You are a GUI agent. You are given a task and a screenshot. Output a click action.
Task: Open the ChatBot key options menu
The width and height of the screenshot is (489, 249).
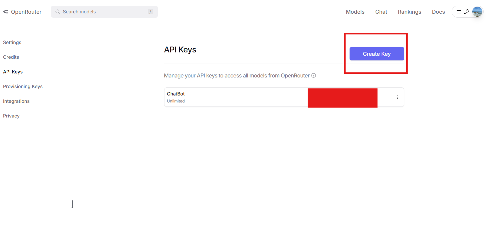pyautogui.click(x=397, y=97)
